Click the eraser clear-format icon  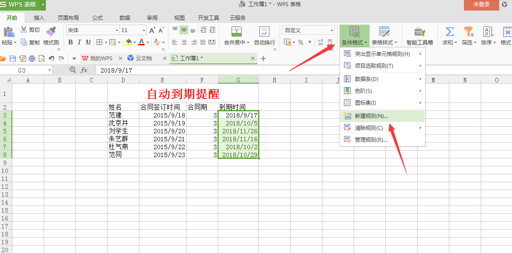157,42
